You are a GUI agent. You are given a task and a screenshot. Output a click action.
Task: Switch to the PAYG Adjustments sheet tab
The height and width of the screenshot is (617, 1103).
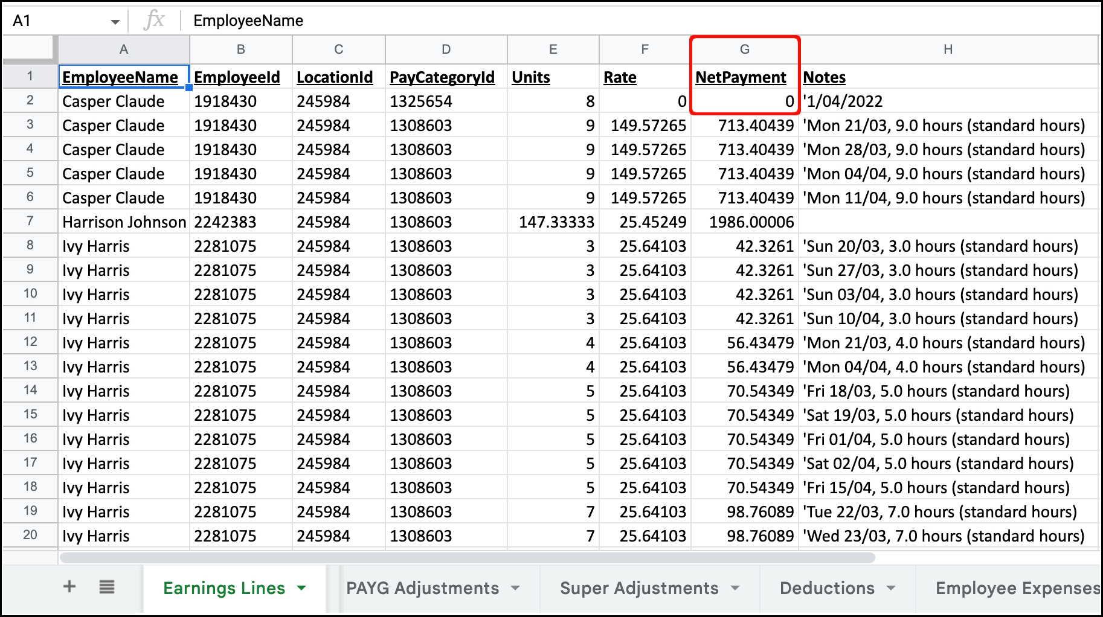pyautogui.click(x=422, y=588)
